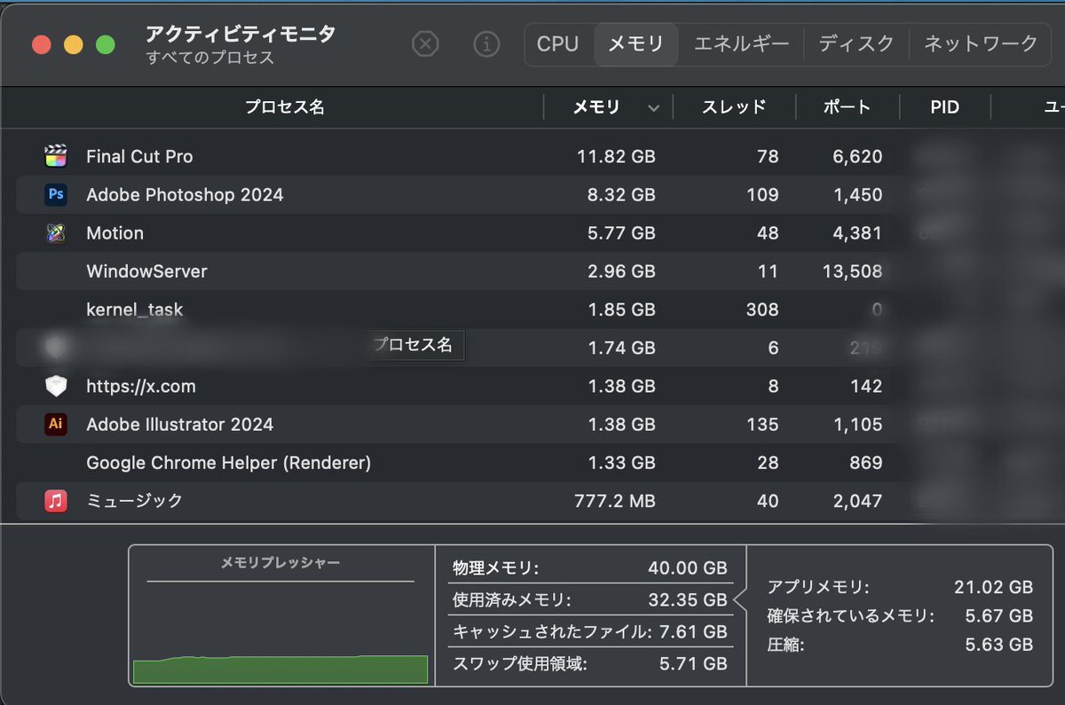The height and width of the screenshot is (705, 1065).
Task: Click the Final Cut Pro app icon
Action: click(56, 156)
